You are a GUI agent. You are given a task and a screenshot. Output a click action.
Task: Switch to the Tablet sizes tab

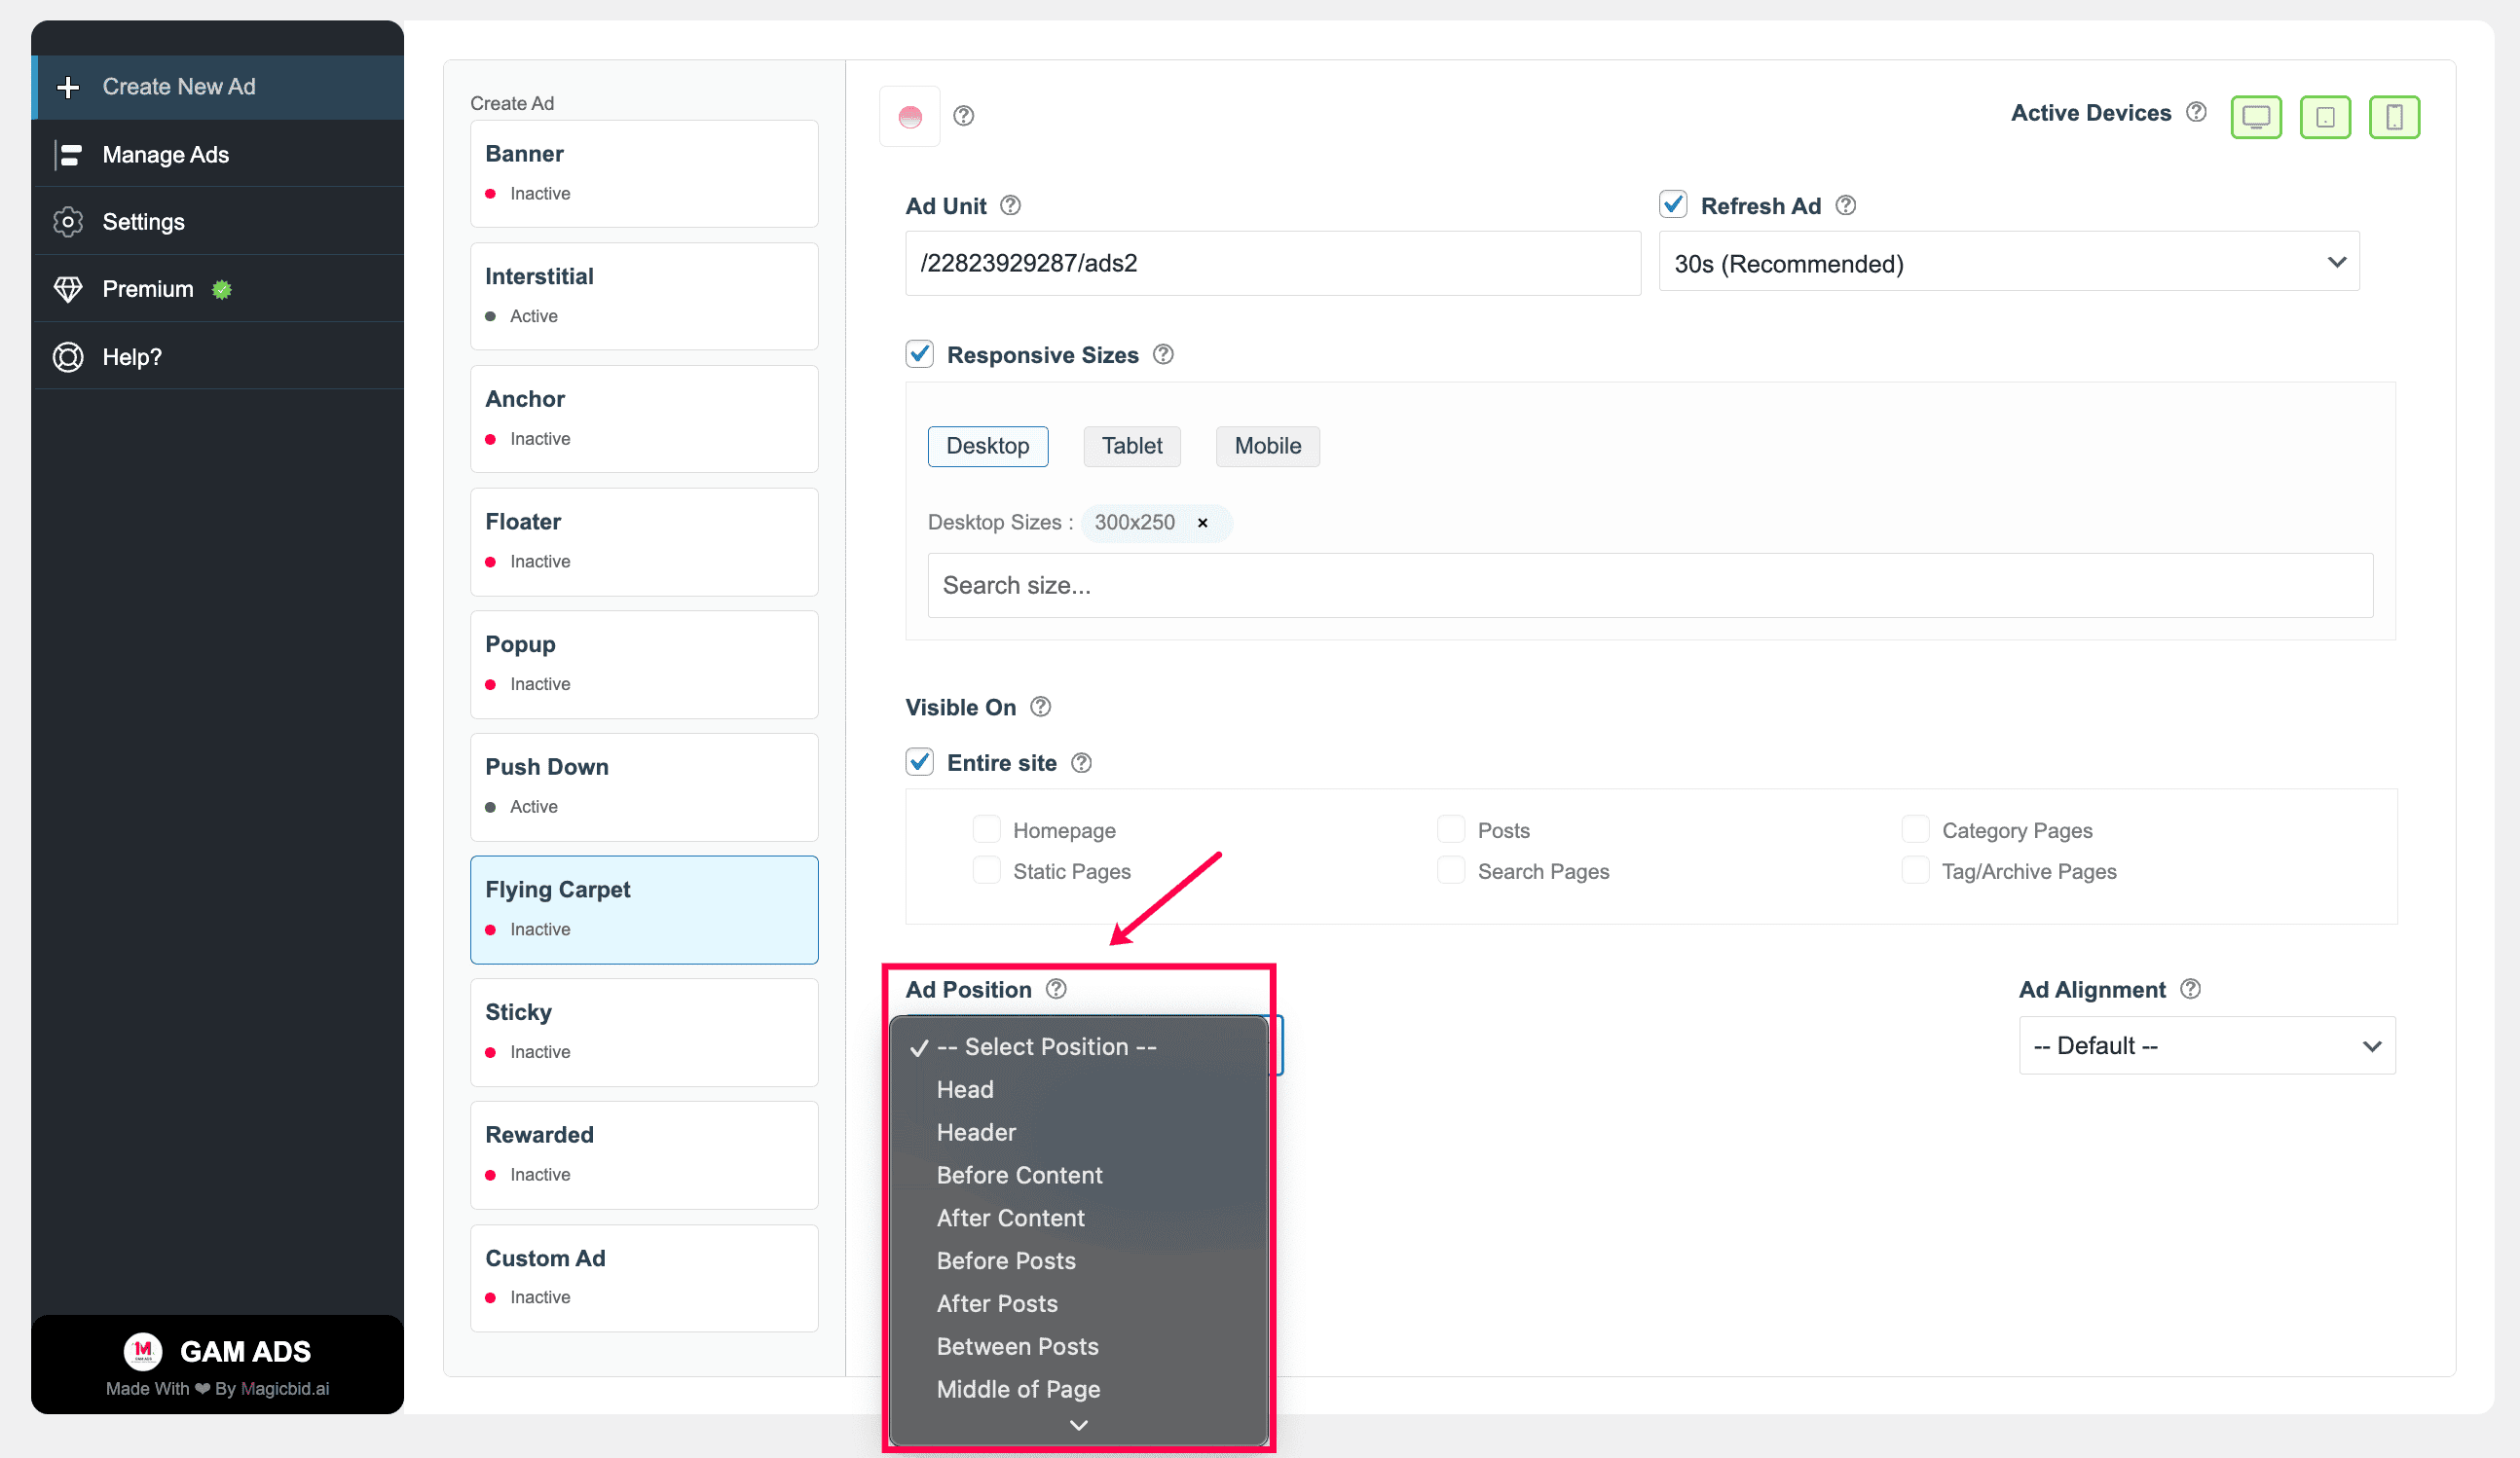[x=1131, y=447]
